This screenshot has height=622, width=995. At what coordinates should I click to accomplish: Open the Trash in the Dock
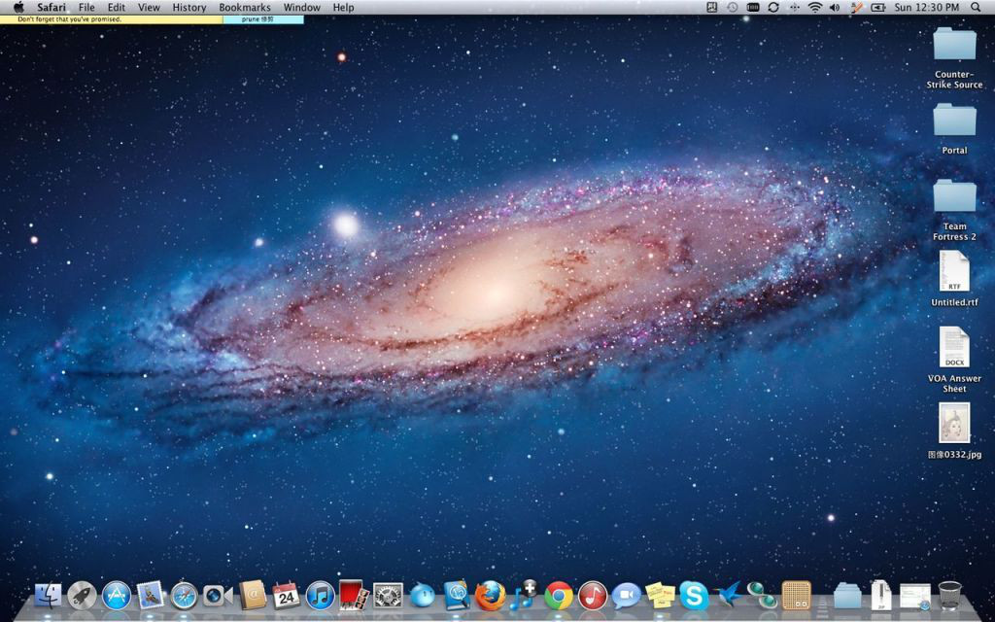[949, 595]
